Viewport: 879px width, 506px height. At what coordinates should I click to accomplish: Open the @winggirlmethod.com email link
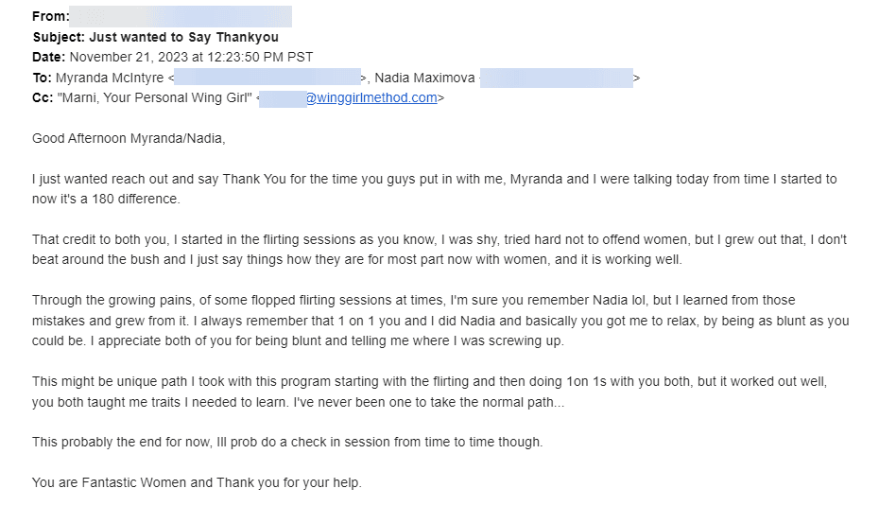pyautogui.click(x=371, y=97)
